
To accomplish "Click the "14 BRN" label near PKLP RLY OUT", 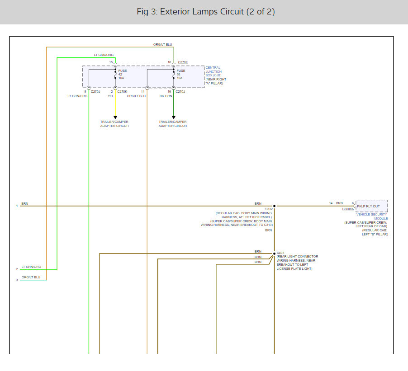I will tap(336, 203).
